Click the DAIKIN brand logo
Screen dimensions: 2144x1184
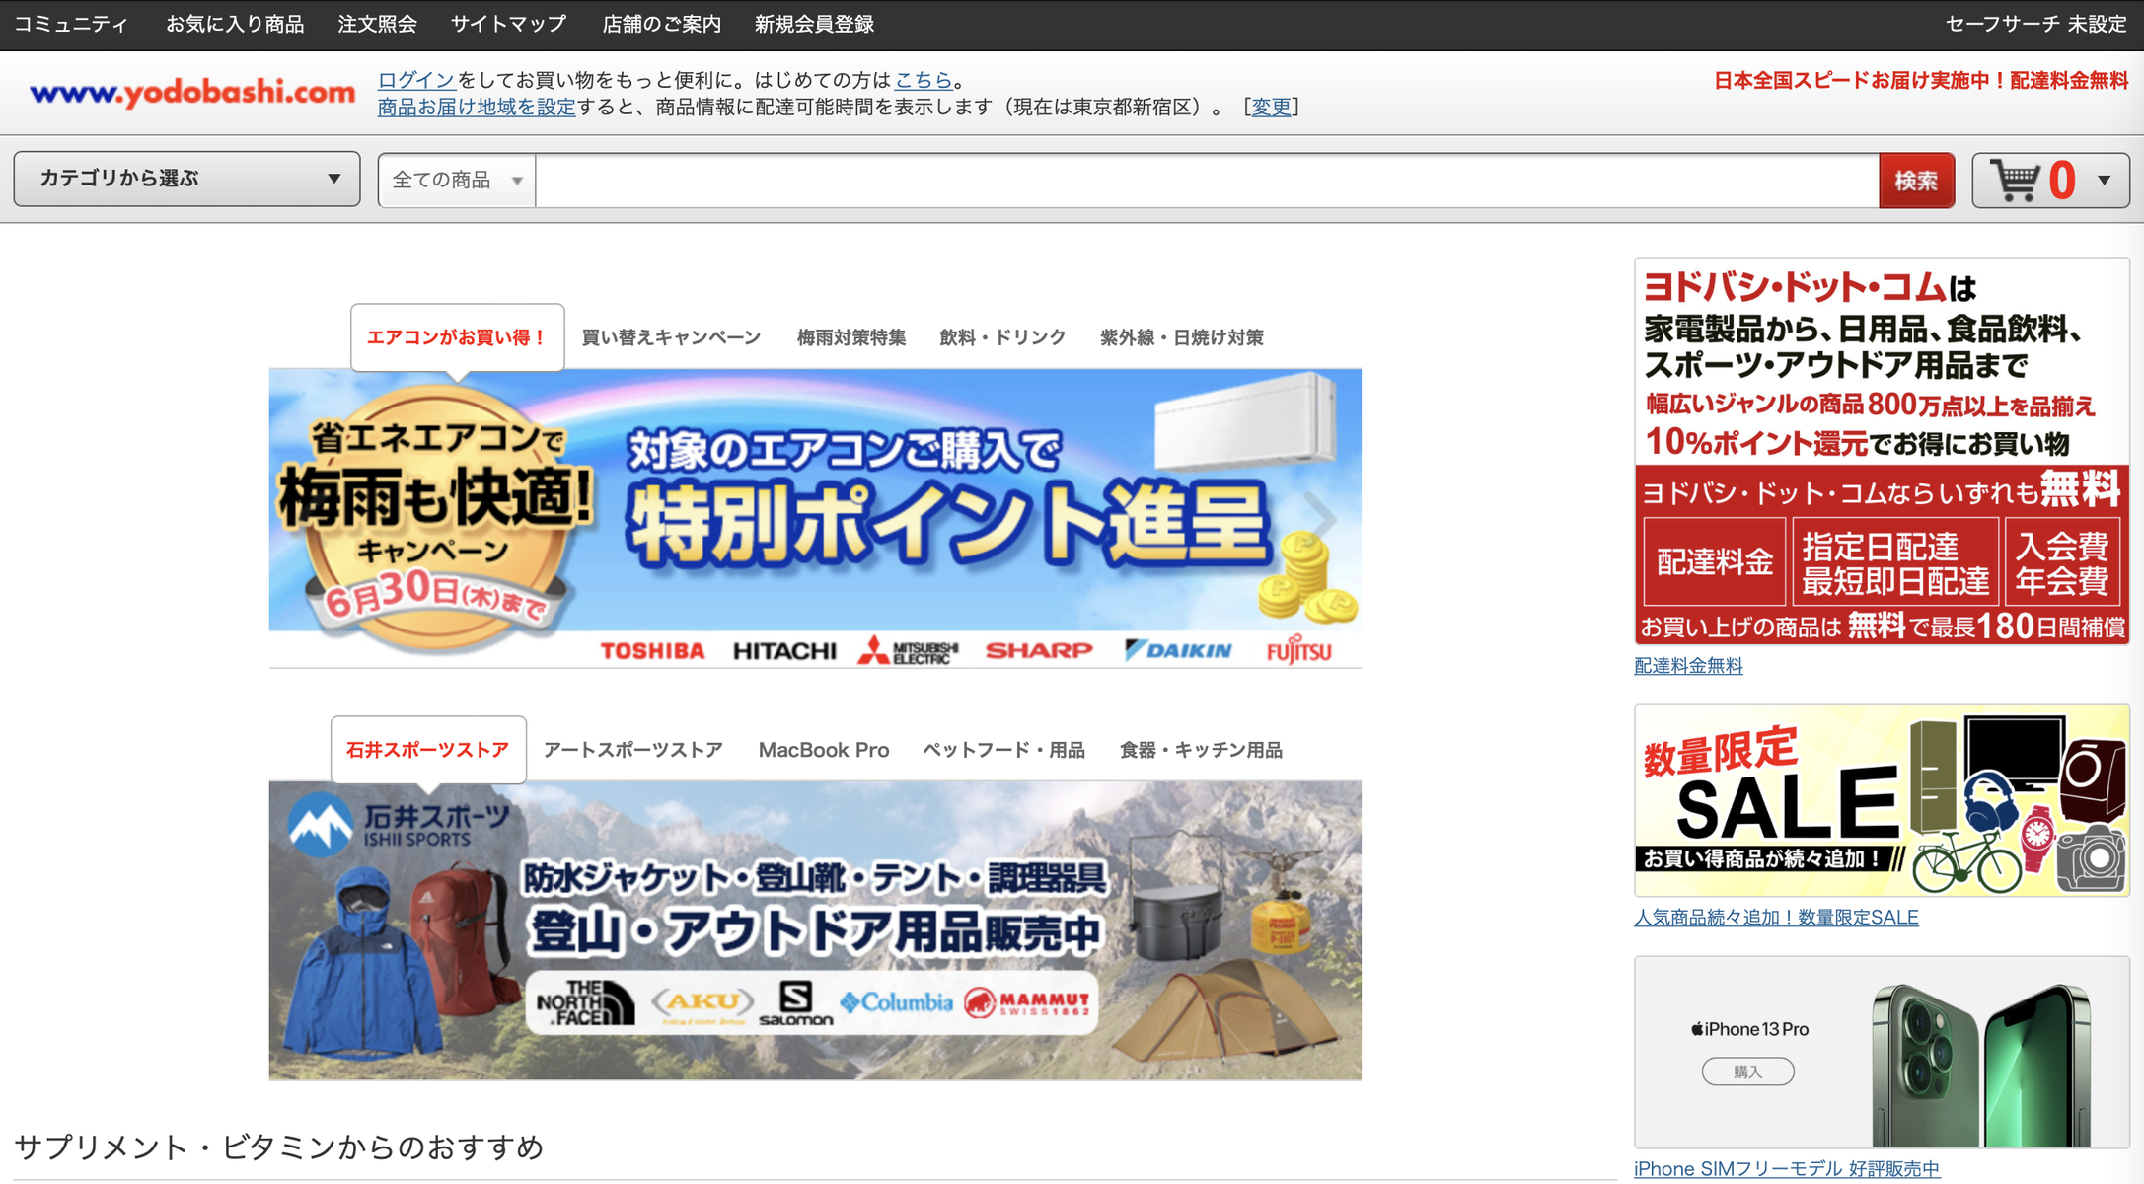(x=1178, y=650)
